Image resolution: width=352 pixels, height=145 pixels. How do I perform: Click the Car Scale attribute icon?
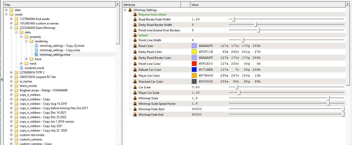tap(135, 87)
